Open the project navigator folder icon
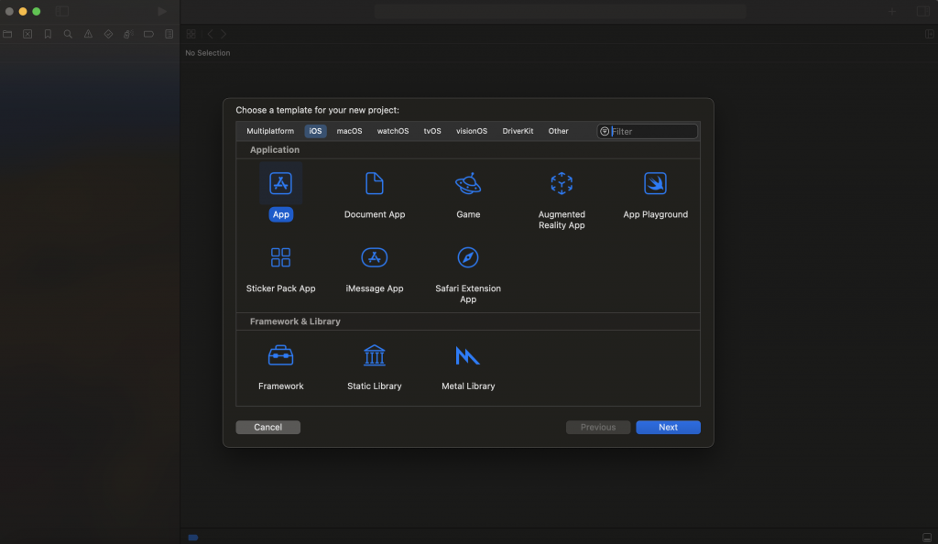Viewport: 938px width, 544px height. (x=7, y=34)
